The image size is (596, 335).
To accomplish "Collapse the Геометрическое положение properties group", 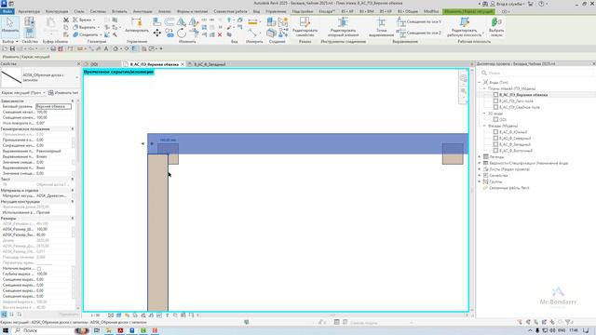I will click(73, 129).
